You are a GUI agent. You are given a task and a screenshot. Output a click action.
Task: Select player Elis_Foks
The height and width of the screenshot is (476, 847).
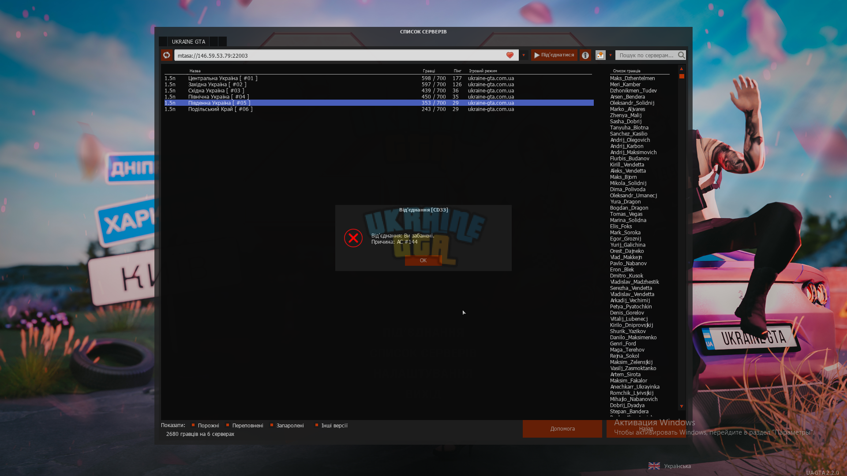(x=621, y=226)
